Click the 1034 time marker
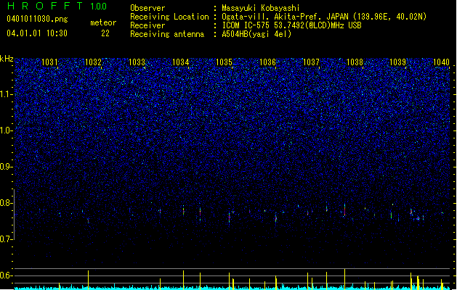The image size is (457, 290). point(180,62)
